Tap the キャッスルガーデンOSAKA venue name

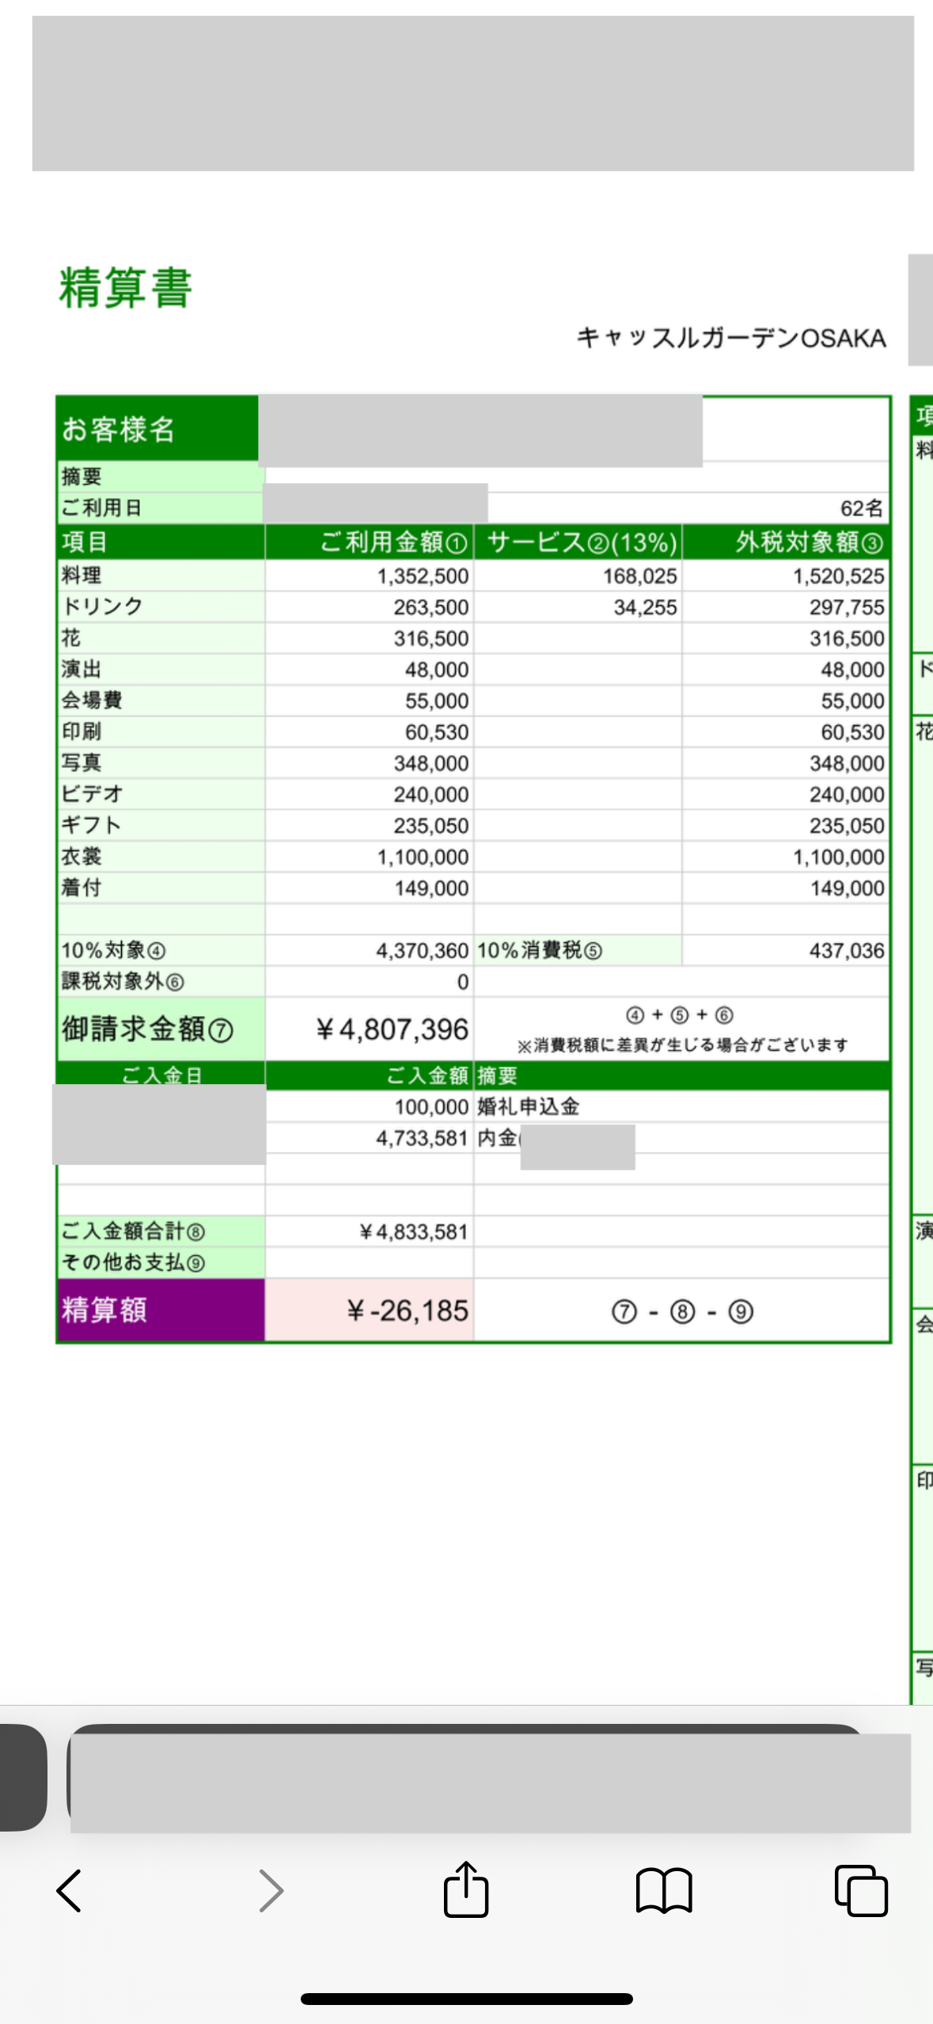[730, 338]
